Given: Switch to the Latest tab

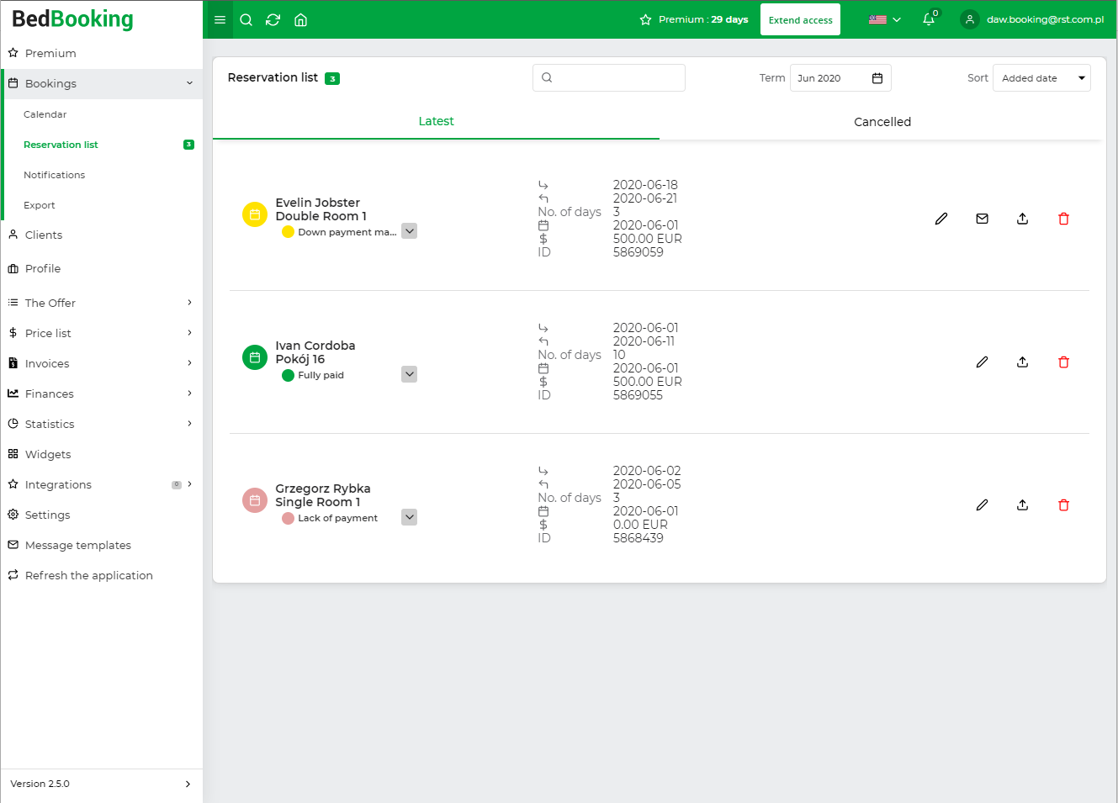Looking at the screenshot, I should coord(436,121).
